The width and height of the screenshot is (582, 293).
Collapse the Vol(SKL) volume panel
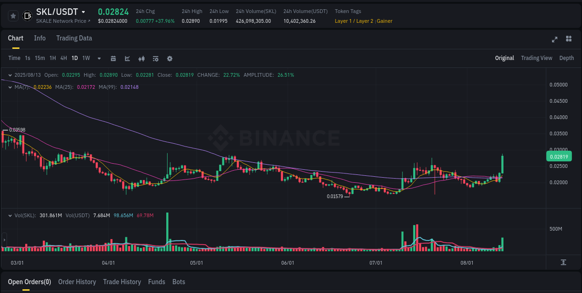[x=10, y=215]
